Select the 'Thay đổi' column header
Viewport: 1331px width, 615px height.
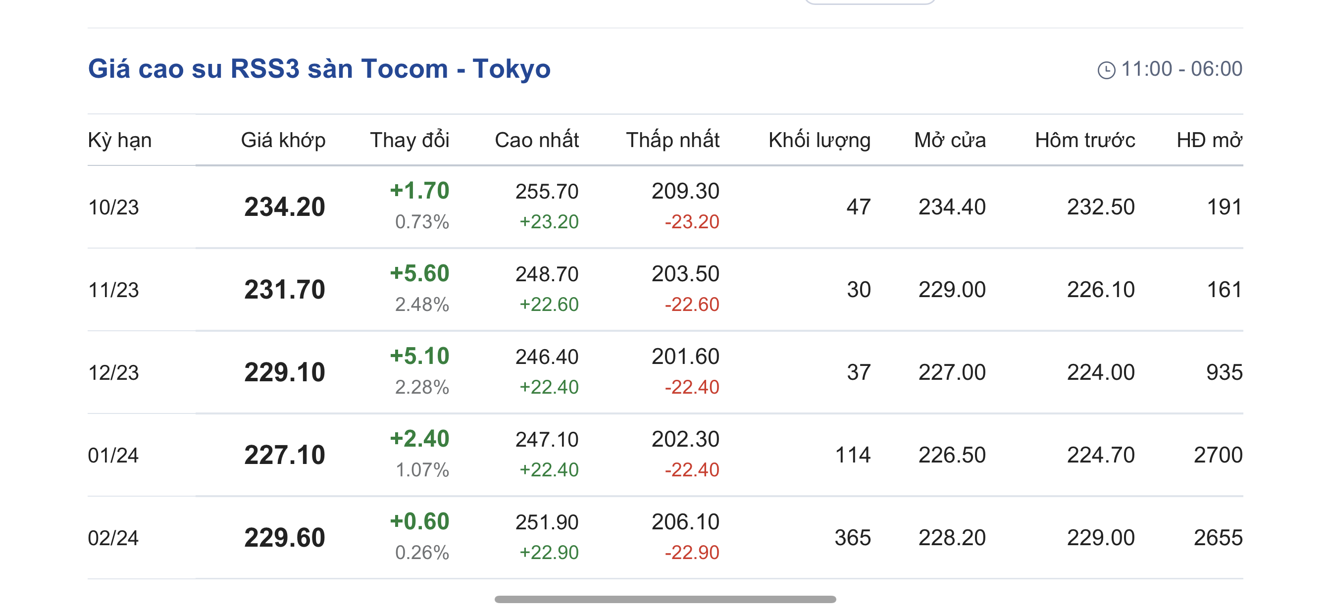pyautogui.click(x=409, y=140)
